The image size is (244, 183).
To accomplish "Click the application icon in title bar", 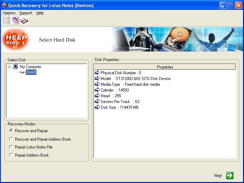I will pos(4,5).
